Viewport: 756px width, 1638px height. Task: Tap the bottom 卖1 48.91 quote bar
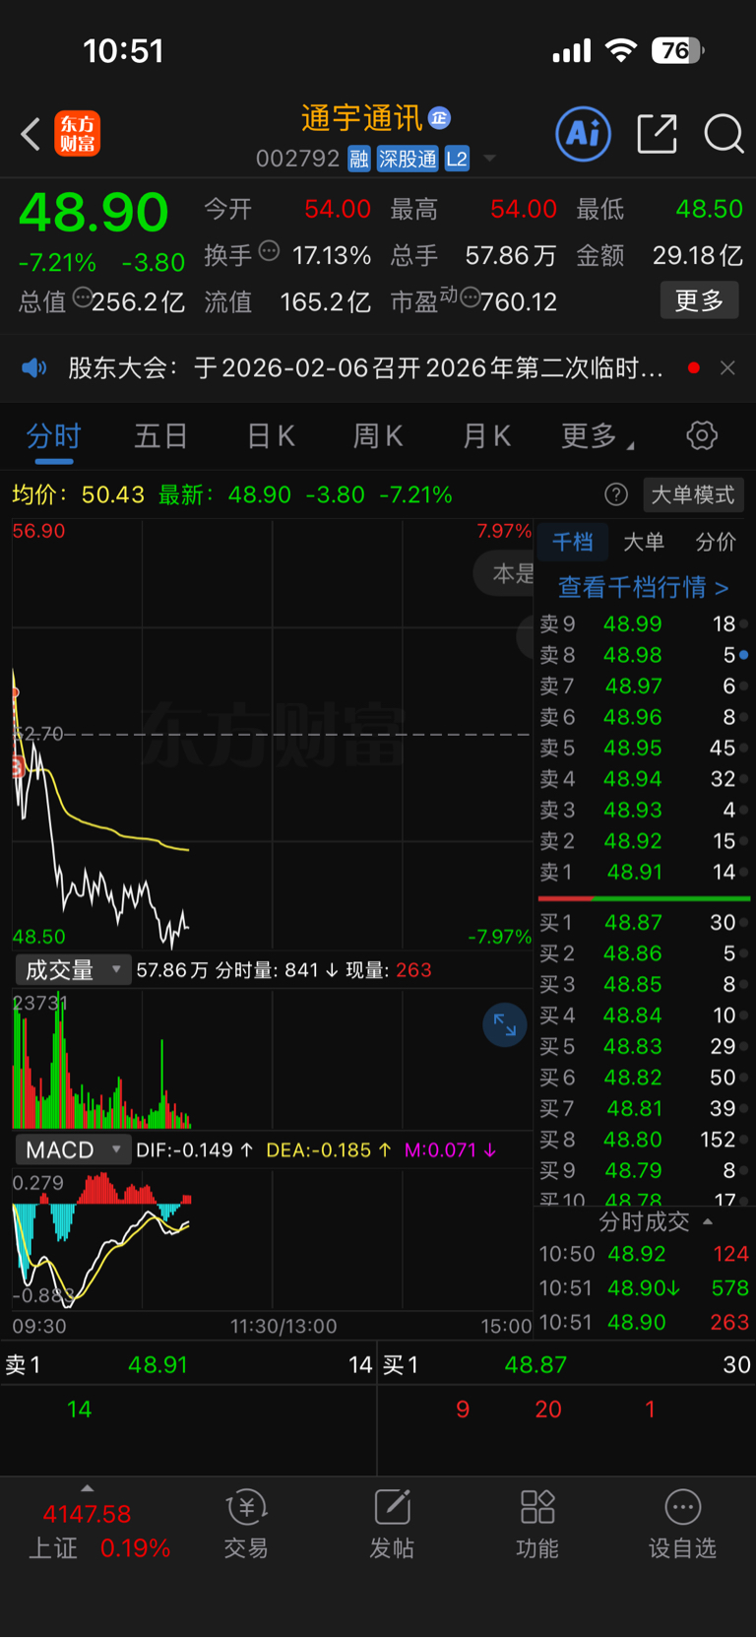tap(188, 1364)
